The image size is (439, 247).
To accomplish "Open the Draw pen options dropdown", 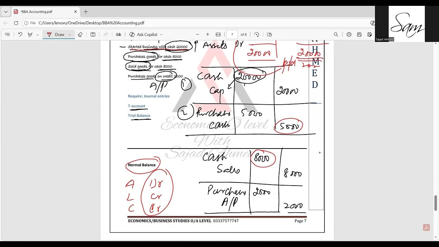I will pyautogui.click(x=70, y=35).
